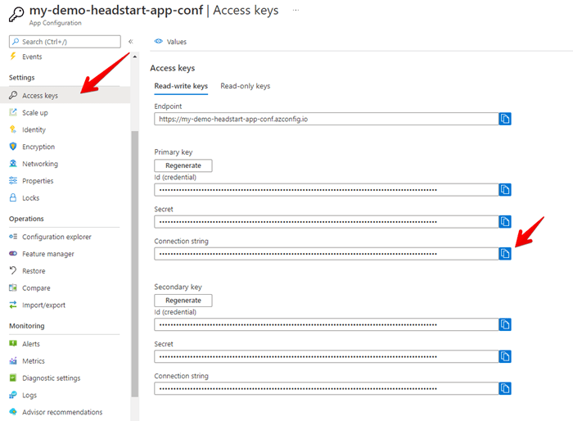The height and width of the screenshot is (421, 573).
Task: Click the Scale up icon
Action: 13,112
